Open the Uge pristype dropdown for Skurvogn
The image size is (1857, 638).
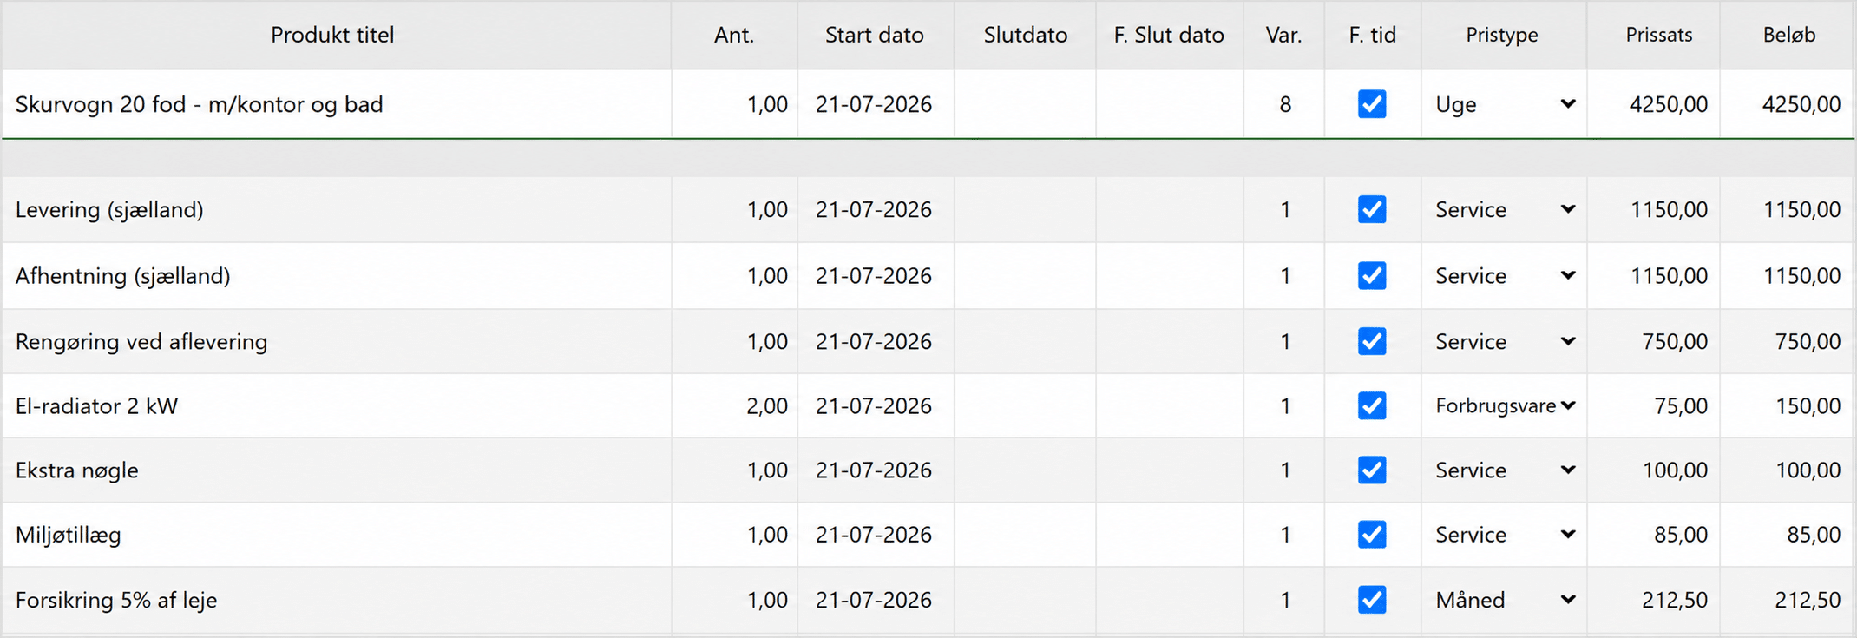pyautogui.click(x=1505, y=104)
